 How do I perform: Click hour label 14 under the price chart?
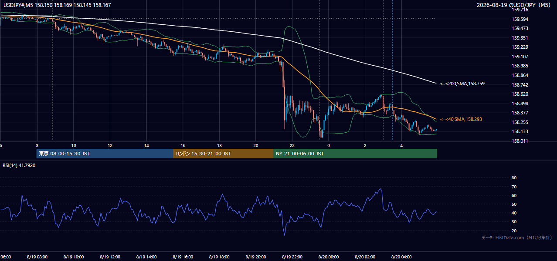coord(147,146)
